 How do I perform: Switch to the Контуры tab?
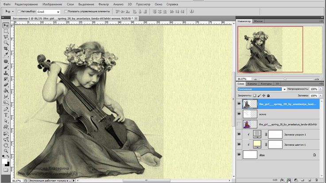tap(266, 84)
